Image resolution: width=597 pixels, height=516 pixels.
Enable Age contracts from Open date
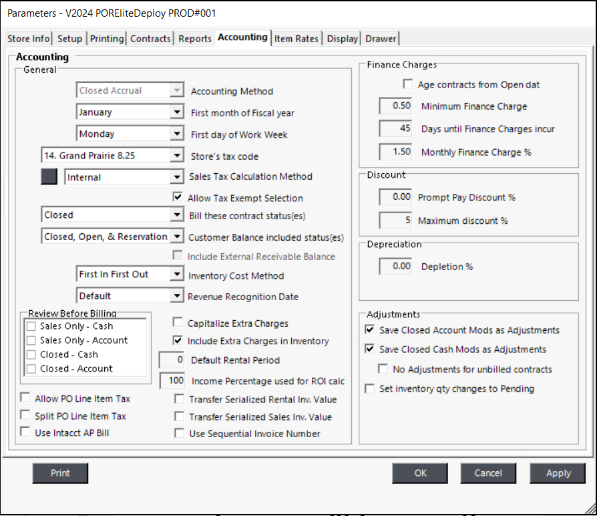pos(408,84)
